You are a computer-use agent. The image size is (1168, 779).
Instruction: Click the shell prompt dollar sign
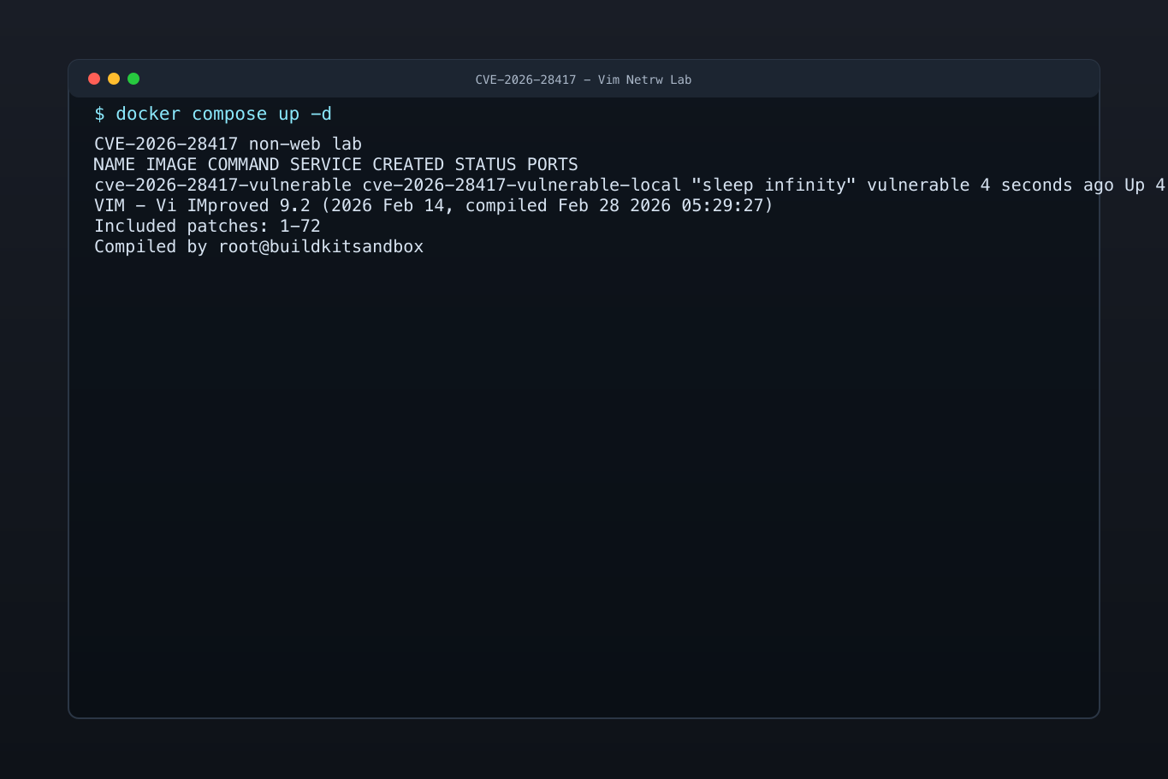point(100,113)
